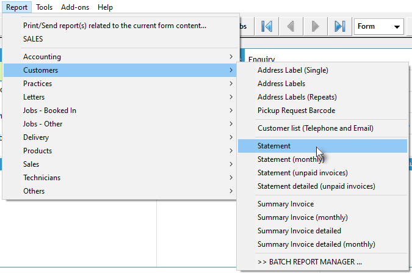Select Address Label (Single) option
The width and height of the screenshot is (412, 273).
292,70
